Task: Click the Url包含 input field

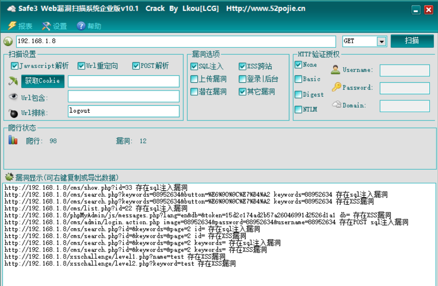Action: 123,97
